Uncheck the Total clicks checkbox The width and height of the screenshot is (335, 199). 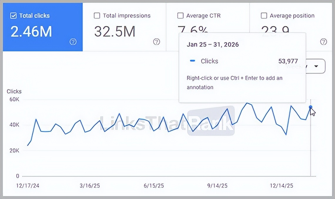(x=13, y=16)
